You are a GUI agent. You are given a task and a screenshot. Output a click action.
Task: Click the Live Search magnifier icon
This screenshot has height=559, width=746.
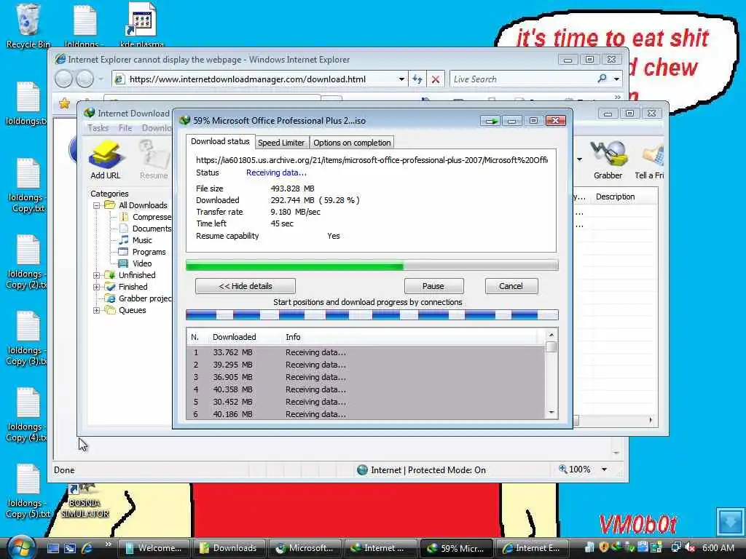[x=602, y=79]
